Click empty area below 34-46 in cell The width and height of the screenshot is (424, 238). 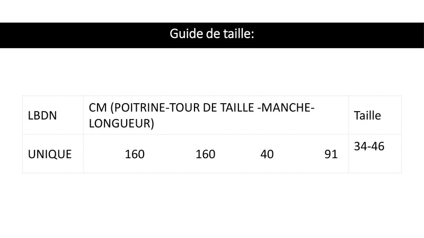(375, 163)
